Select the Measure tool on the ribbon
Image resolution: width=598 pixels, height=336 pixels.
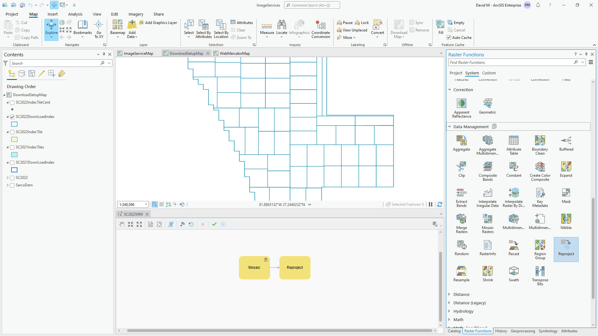click(x=267, y=29)
